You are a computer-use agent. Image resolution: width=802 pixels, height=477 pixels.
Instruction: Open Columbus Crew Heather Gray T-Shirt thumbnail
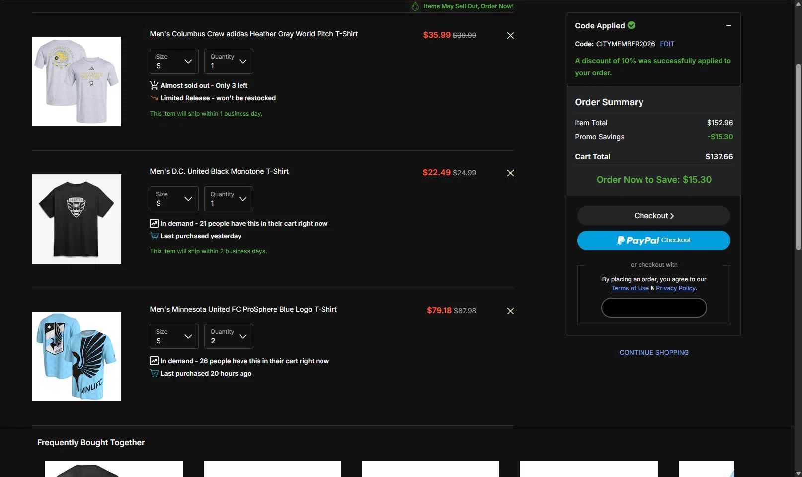tap(77, 81)
